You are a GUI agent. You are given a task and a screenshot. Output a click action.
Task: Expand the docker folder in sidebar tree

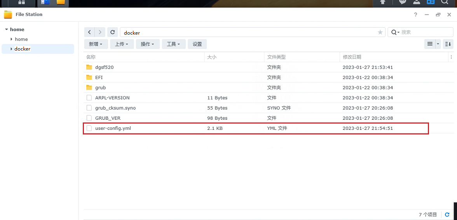pyautogui.click(x=11, y=49)
